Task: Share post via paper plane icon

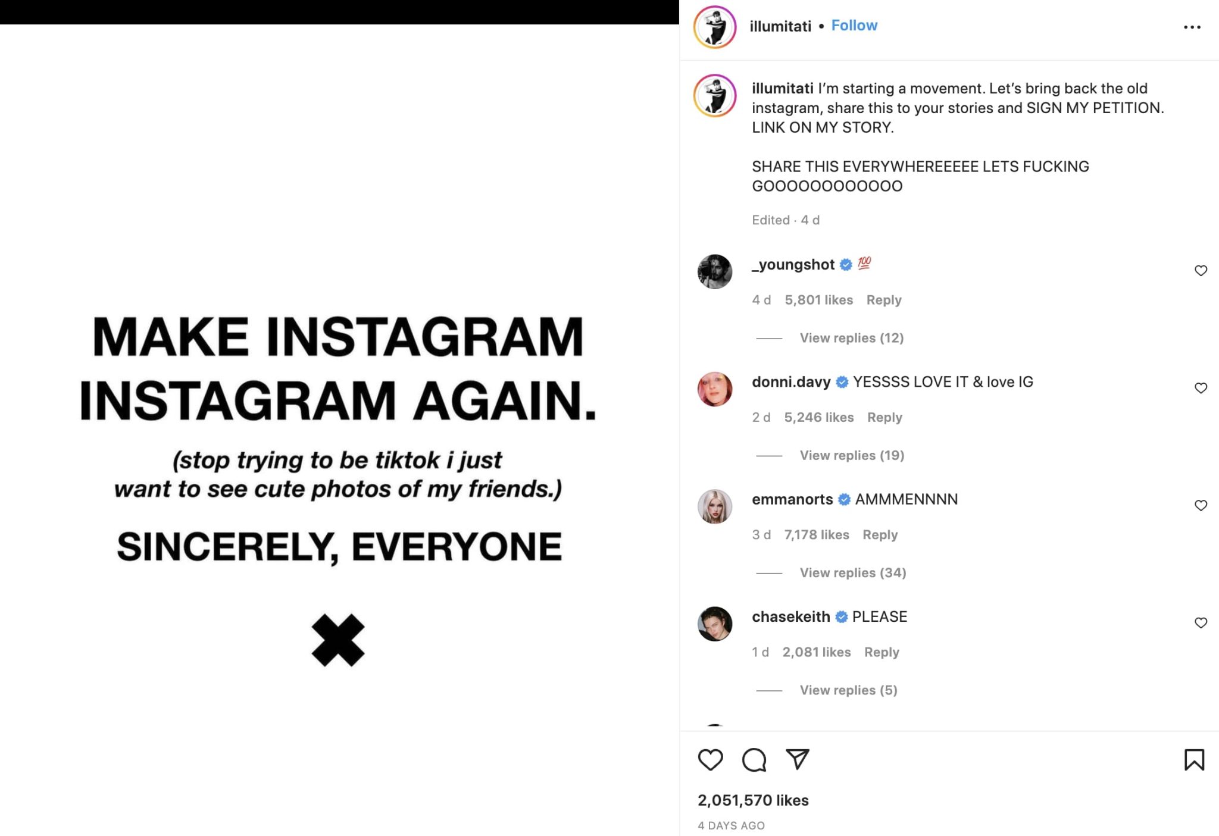Action: point(797,759)
